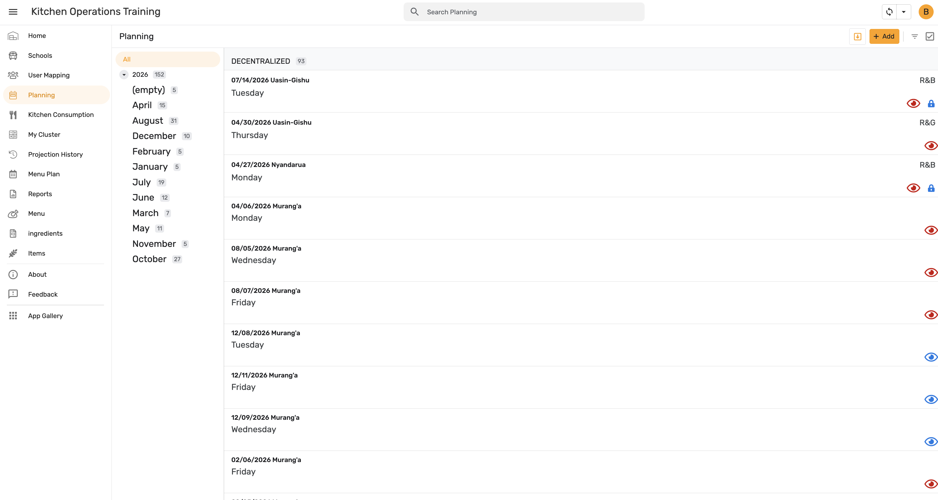Collapse the 2026 year group
The height and width of the screenshot is (500, 938).
point(124,75)
